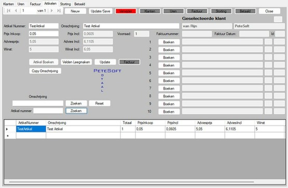The width and height of the screenshot is (288, 188).
Task: Click Boeken button for line 4
Action: coord(169,65)
